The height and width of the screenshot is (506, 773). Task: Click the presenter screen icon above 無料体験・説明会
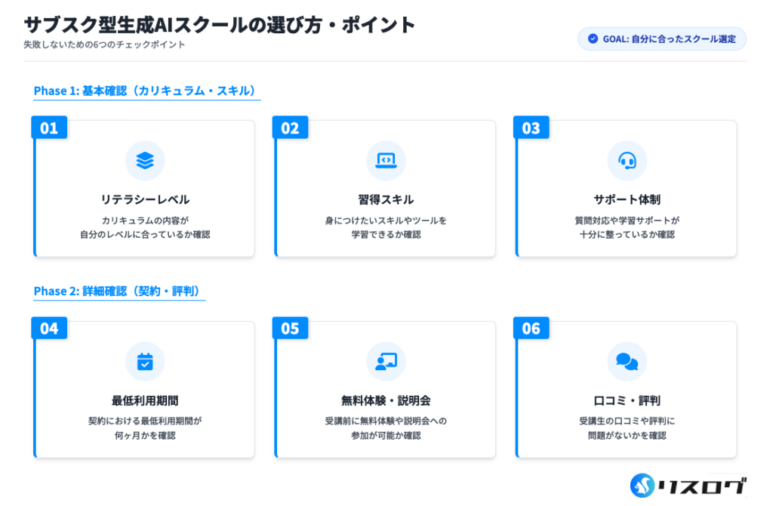pos(386,362)
